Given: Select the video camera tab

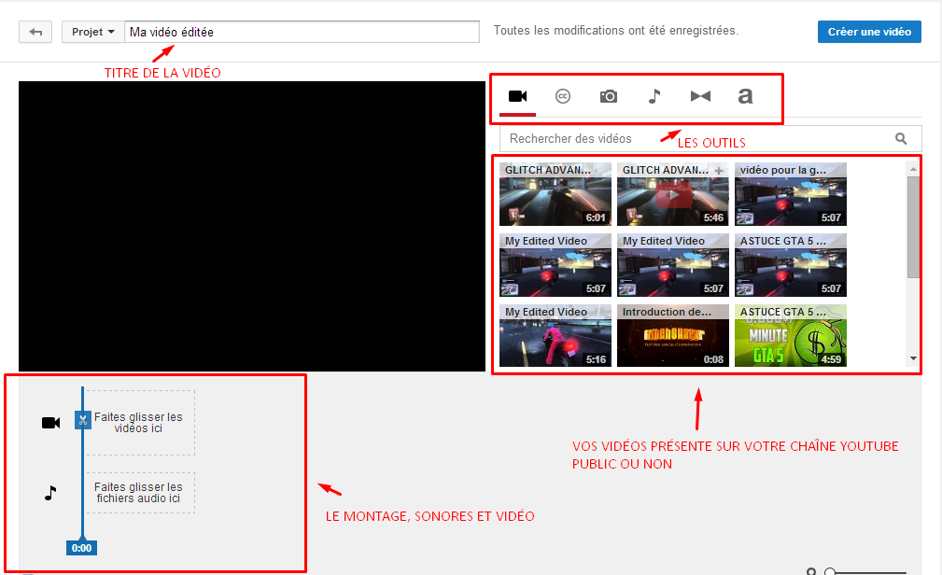Looking at the screenshot, I should (517, 96).
